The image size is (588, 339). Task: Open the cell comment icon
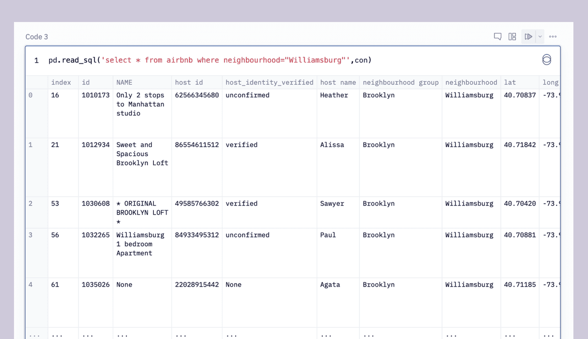tap(498, 36)
